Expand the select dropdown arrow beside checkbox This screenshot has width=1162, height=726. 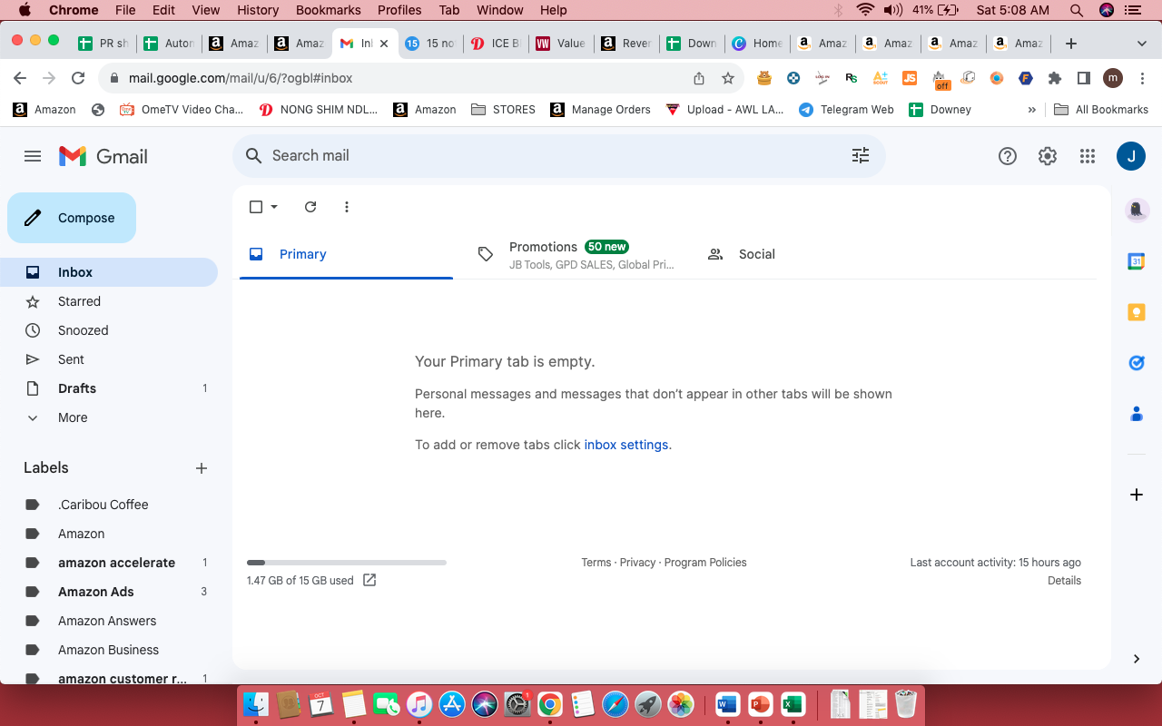[274, 207]
